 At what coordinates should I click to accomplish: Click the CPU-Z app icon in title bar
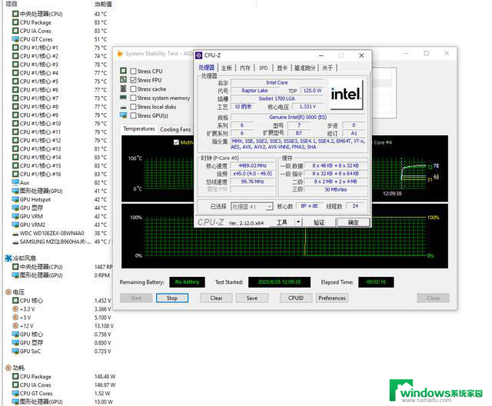click(x=198, y=55)
